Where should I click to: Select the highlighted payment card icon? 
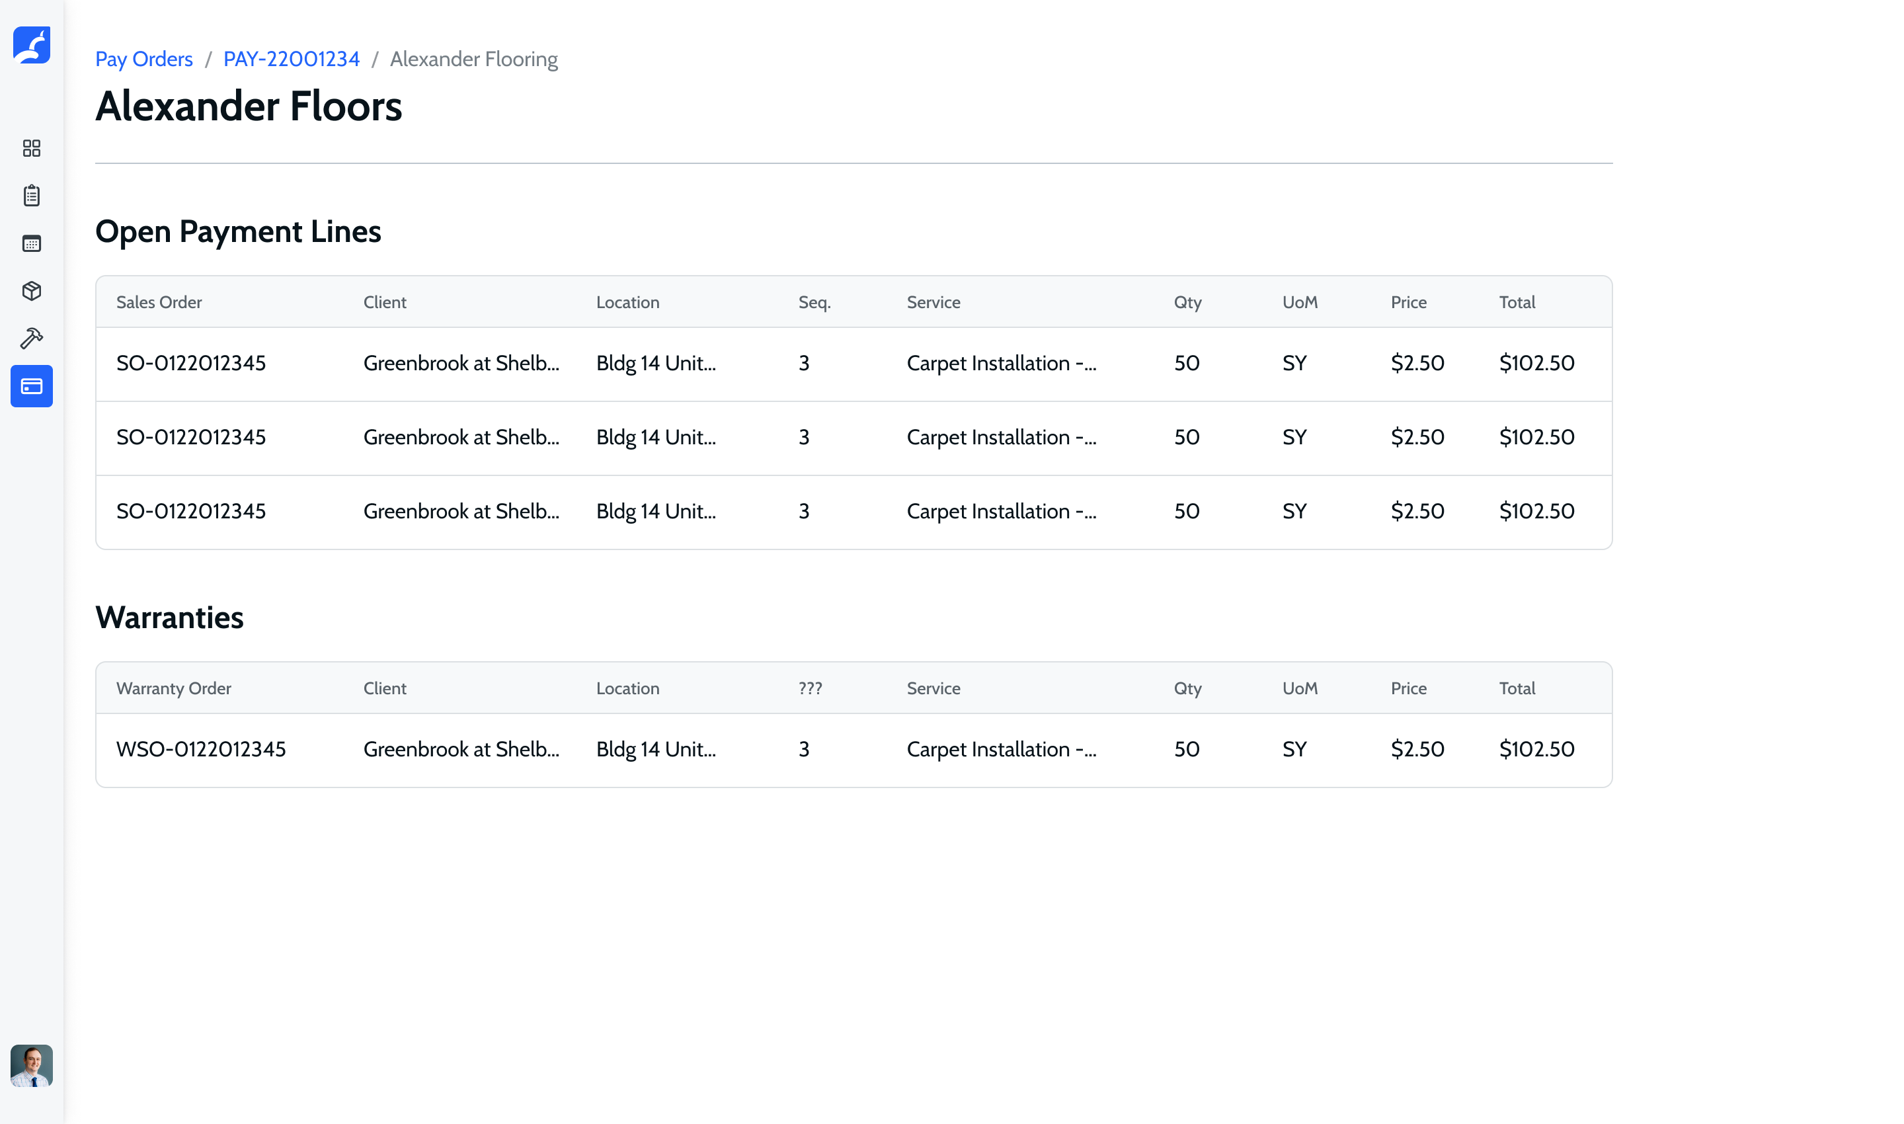click(x=31, y=386)
